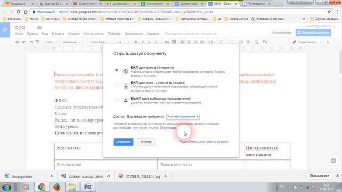Open the 'информатика' bookmarks folder
Viewport: 342px width, 192px height.
pyautogui.click(x=236, y=19)
